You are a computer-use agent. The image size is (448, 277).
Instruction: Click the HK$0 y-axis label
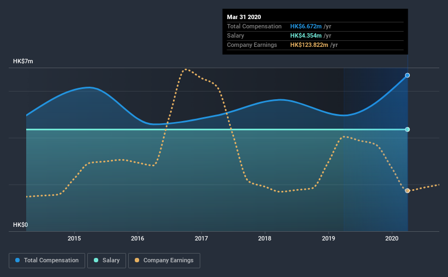click(x=21, y=225)
